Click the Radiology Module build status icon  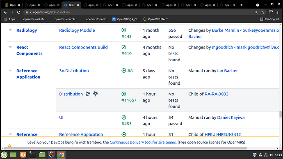coord(124,30)
